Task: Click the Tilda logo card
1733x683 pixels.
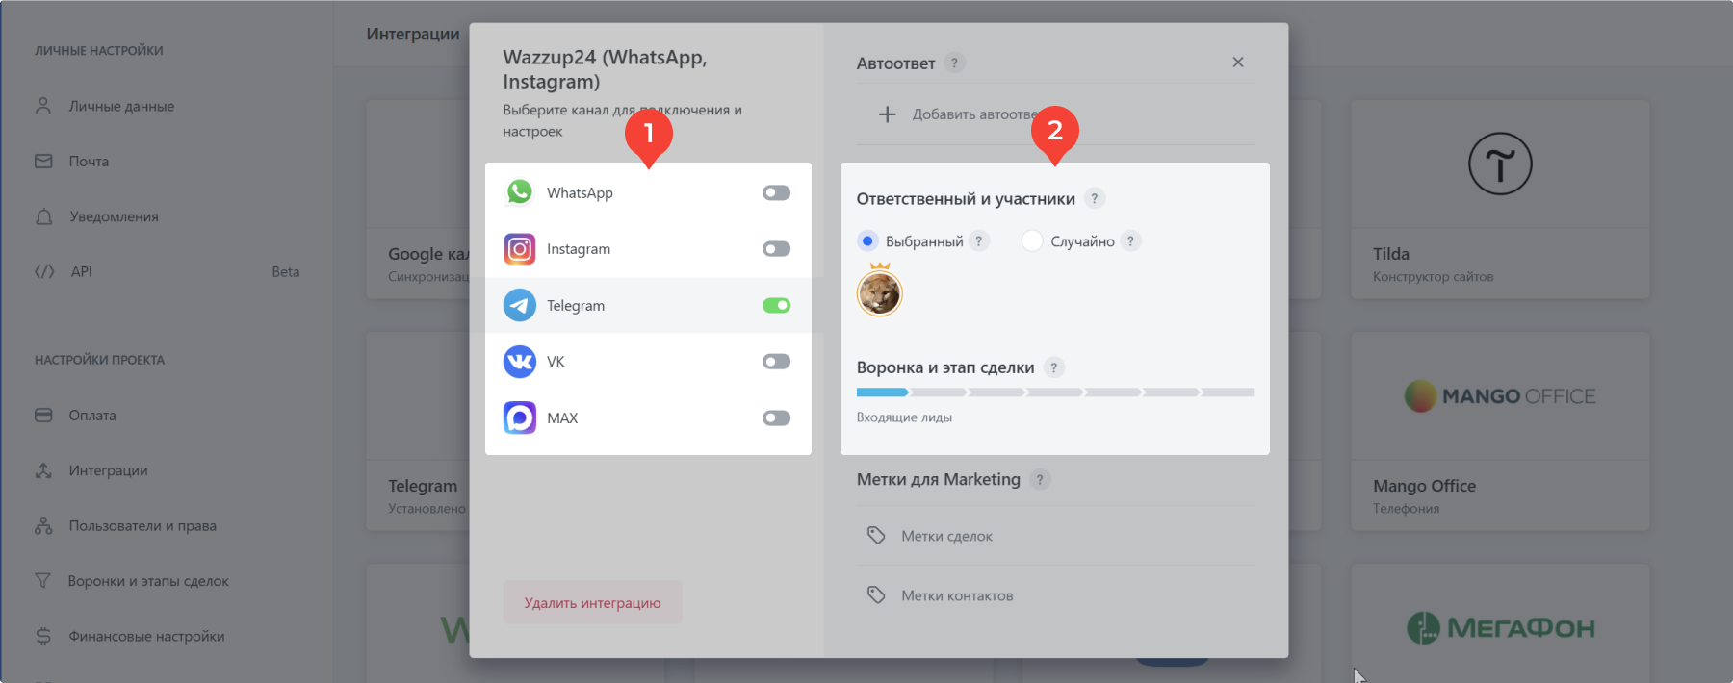Action: 1500,199
